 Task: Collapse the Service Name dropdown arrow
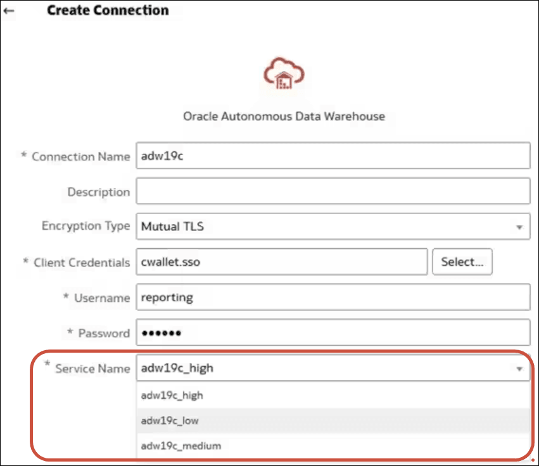click(519, 369)
